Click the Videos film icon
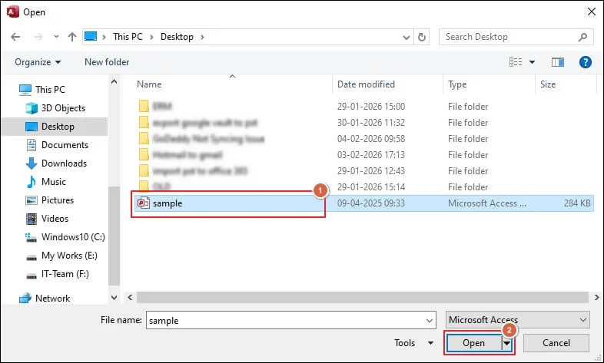Viewport: 604px width, 363px height. (x=32, y=219)
